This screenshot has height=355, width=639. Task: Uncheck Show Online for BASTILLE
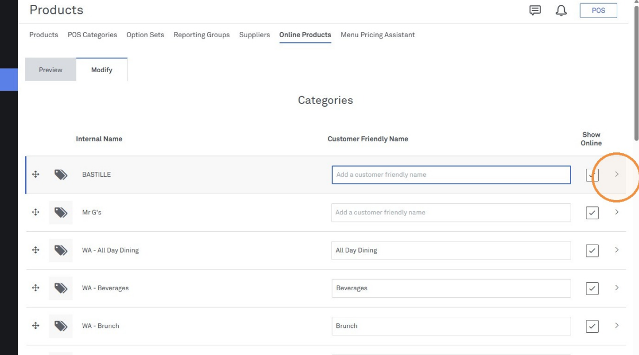pyautogui.click(x=592, y=175)
